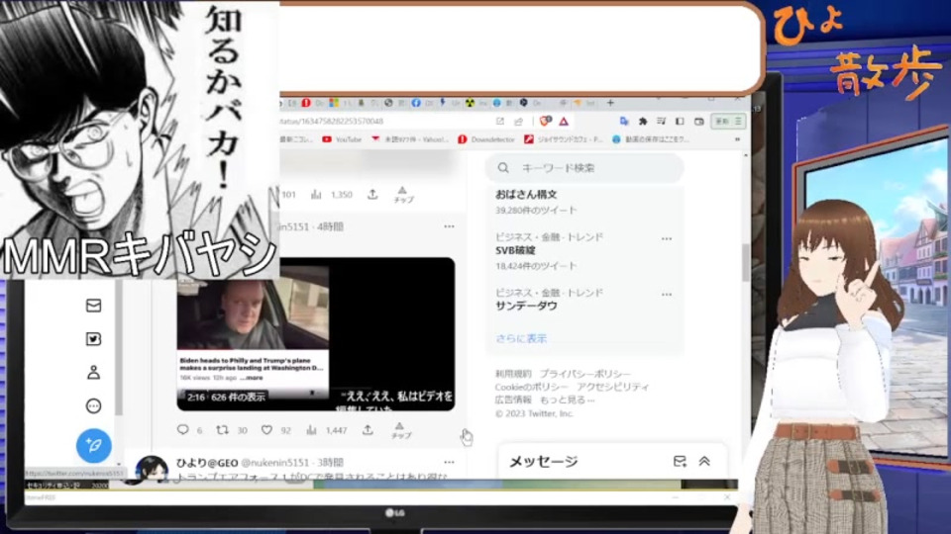Toggle the browser sidebar panel icon
Screen dimensions: 951x534
coord(680,121)
